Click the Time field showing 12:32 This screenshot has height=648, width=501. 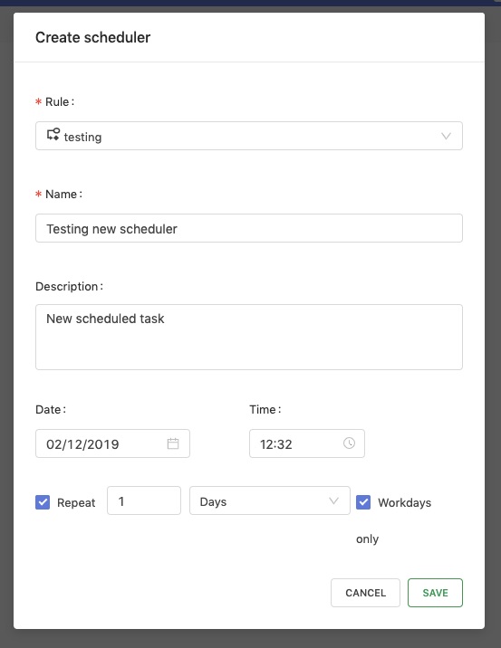[x=307, y=443]
